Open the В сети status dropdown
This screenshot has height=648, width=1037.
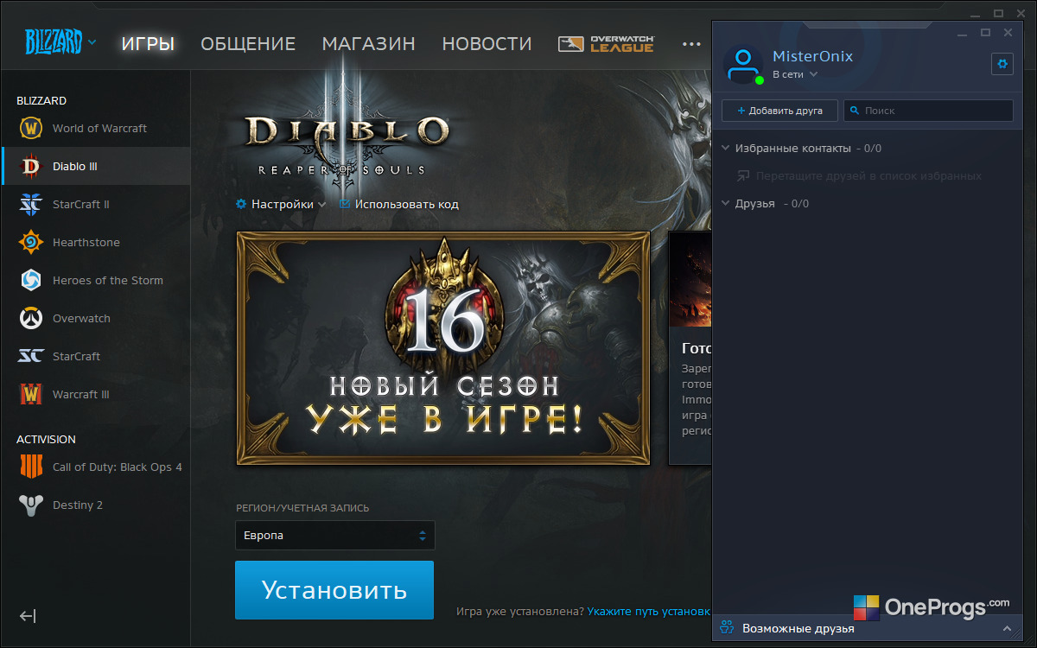[795, 75]
